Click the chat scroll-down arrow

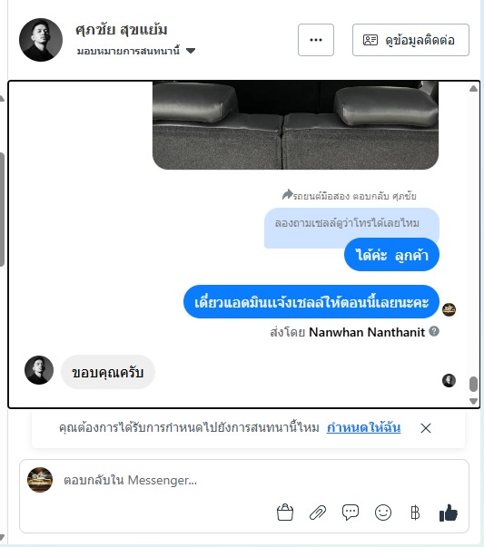point(473,401)
